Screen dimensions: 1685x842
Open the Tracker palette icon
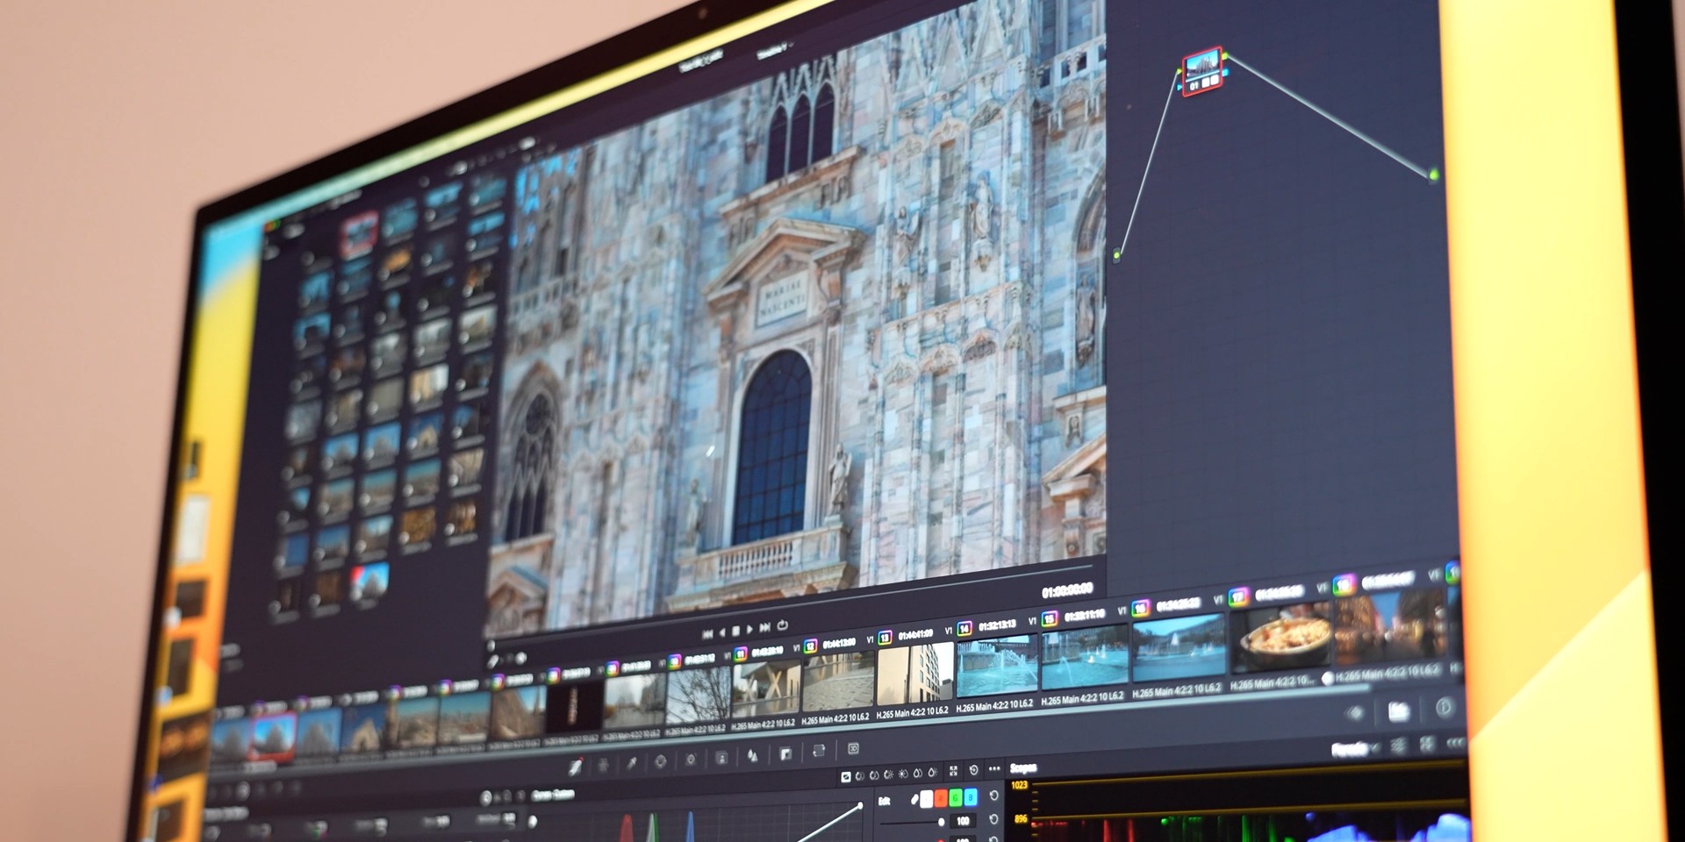point(691,760)
